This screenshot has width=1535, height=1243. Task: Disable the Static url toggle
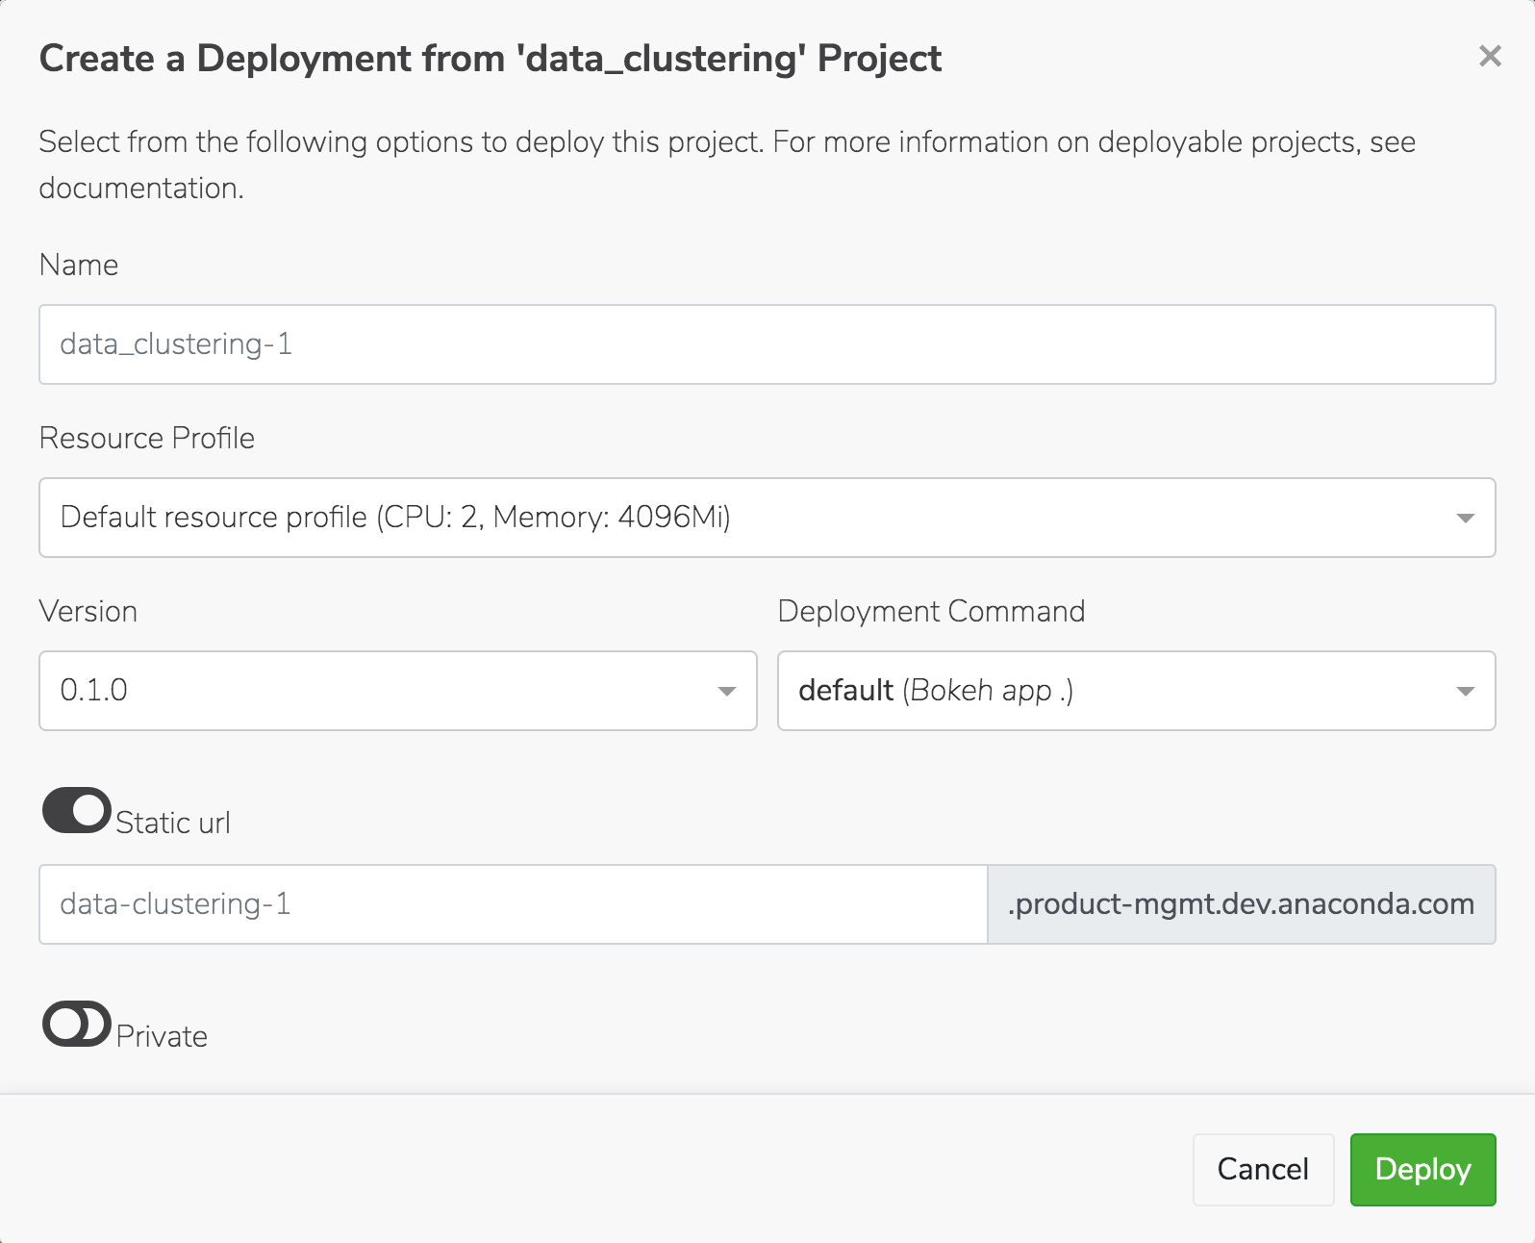(x=76, y=811)
